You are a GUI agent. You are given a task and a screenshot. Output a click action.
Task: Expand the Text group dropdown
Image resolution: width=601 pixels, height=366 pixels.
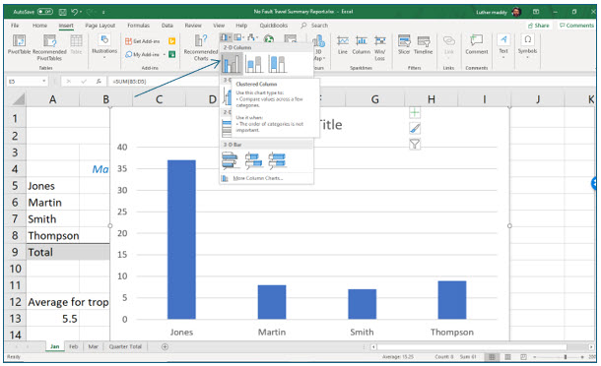(503, 46)
